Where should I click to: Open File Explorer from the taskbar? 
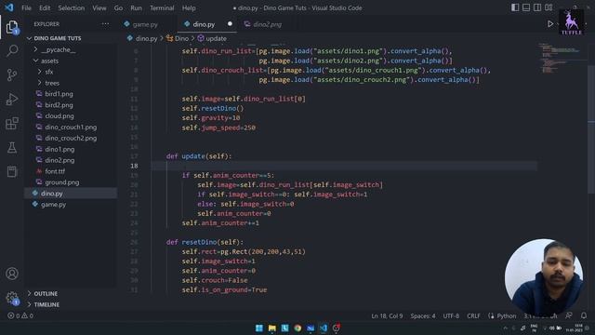coord(272,328)
